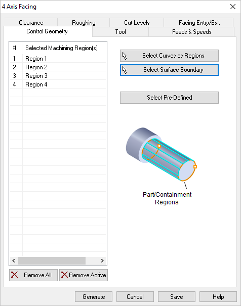Click cursor icon on Select Surface Boundary
This screenshot has height=306, width=241.
(x=125, y=70)
